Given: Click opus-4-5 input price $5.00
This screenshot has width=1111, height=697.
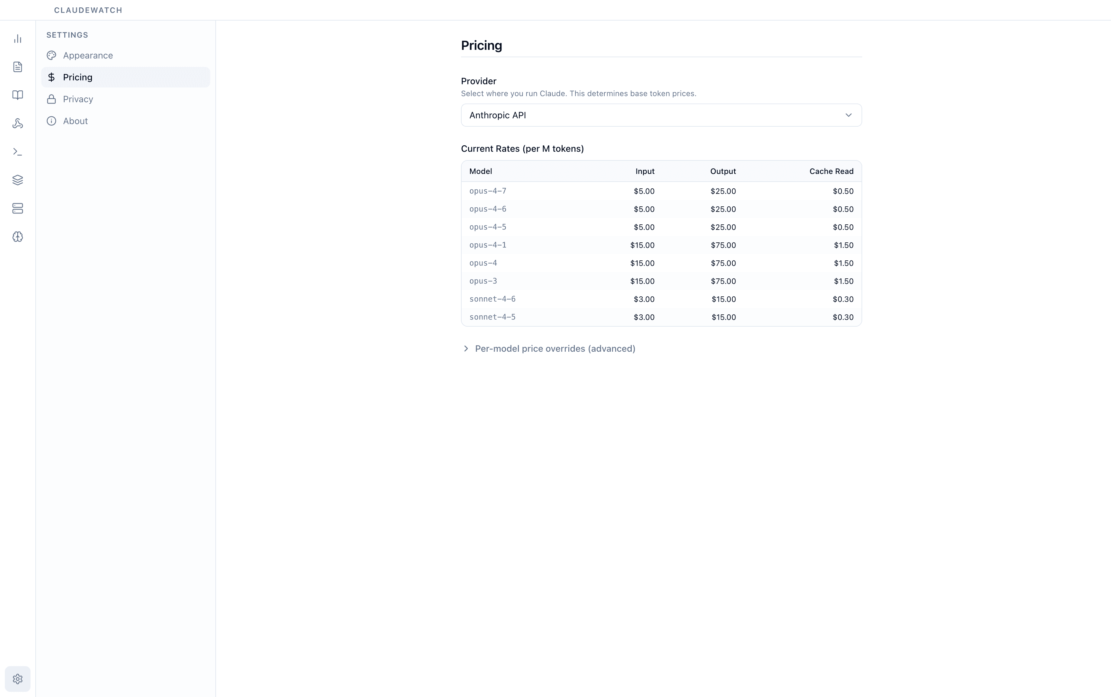Looking at the screenshot, I should tap(644, 227).
